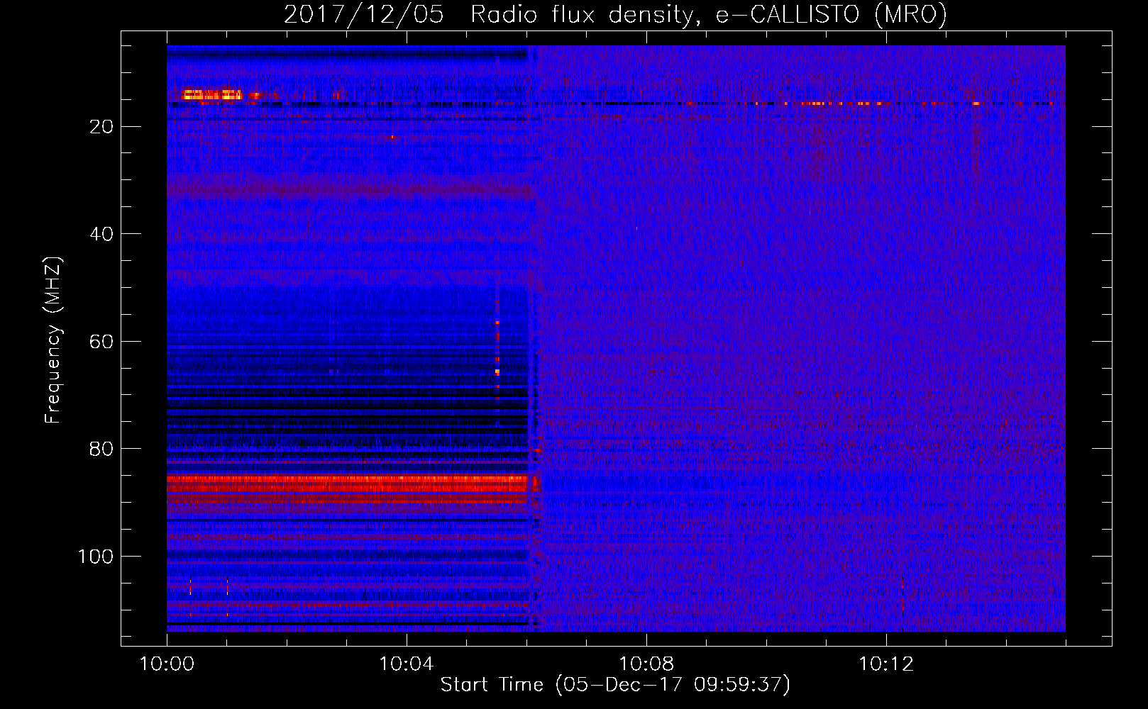Click the 80 MHz frequency tick label
1148x709 pixels.
pyautogui.click(x=102, y=449)
